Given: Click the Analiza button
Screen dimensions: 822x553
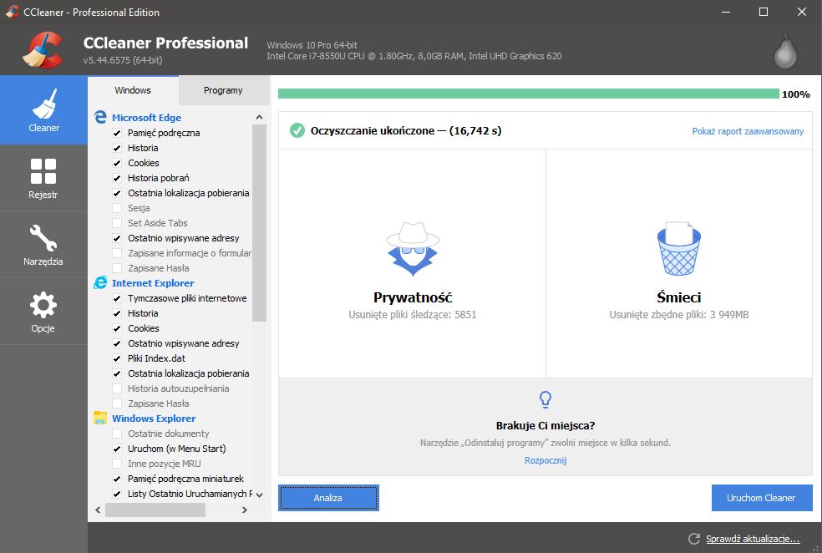Looking at the screenshot, I should pos(328,498).
